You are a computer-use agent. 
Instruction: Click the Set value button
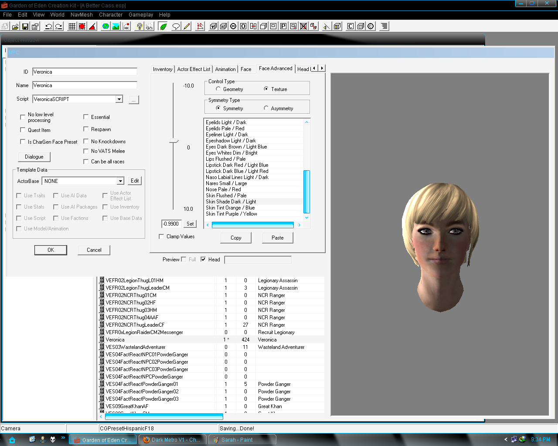pos(190,224)
